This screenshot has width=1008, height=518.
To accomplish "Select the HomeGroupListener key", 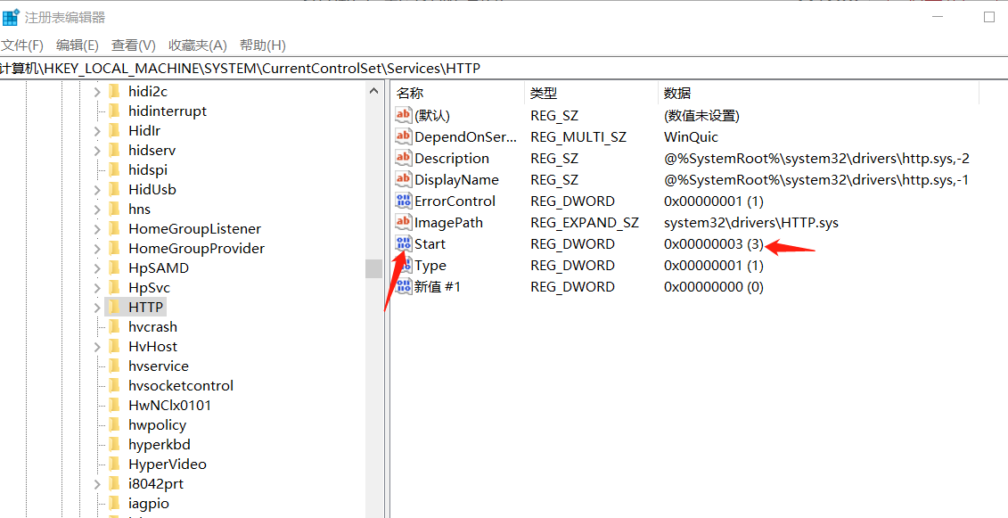I will pos(195,229).
